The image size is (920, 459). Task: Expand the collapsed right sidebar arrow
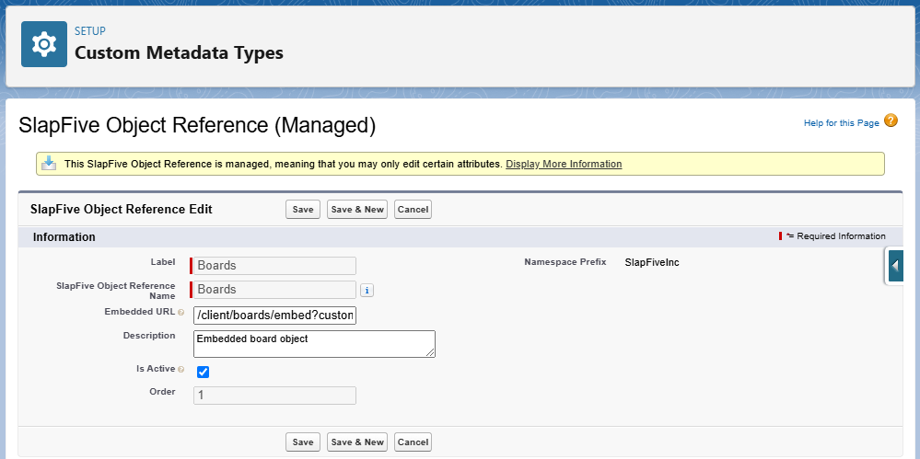[895, 266]
